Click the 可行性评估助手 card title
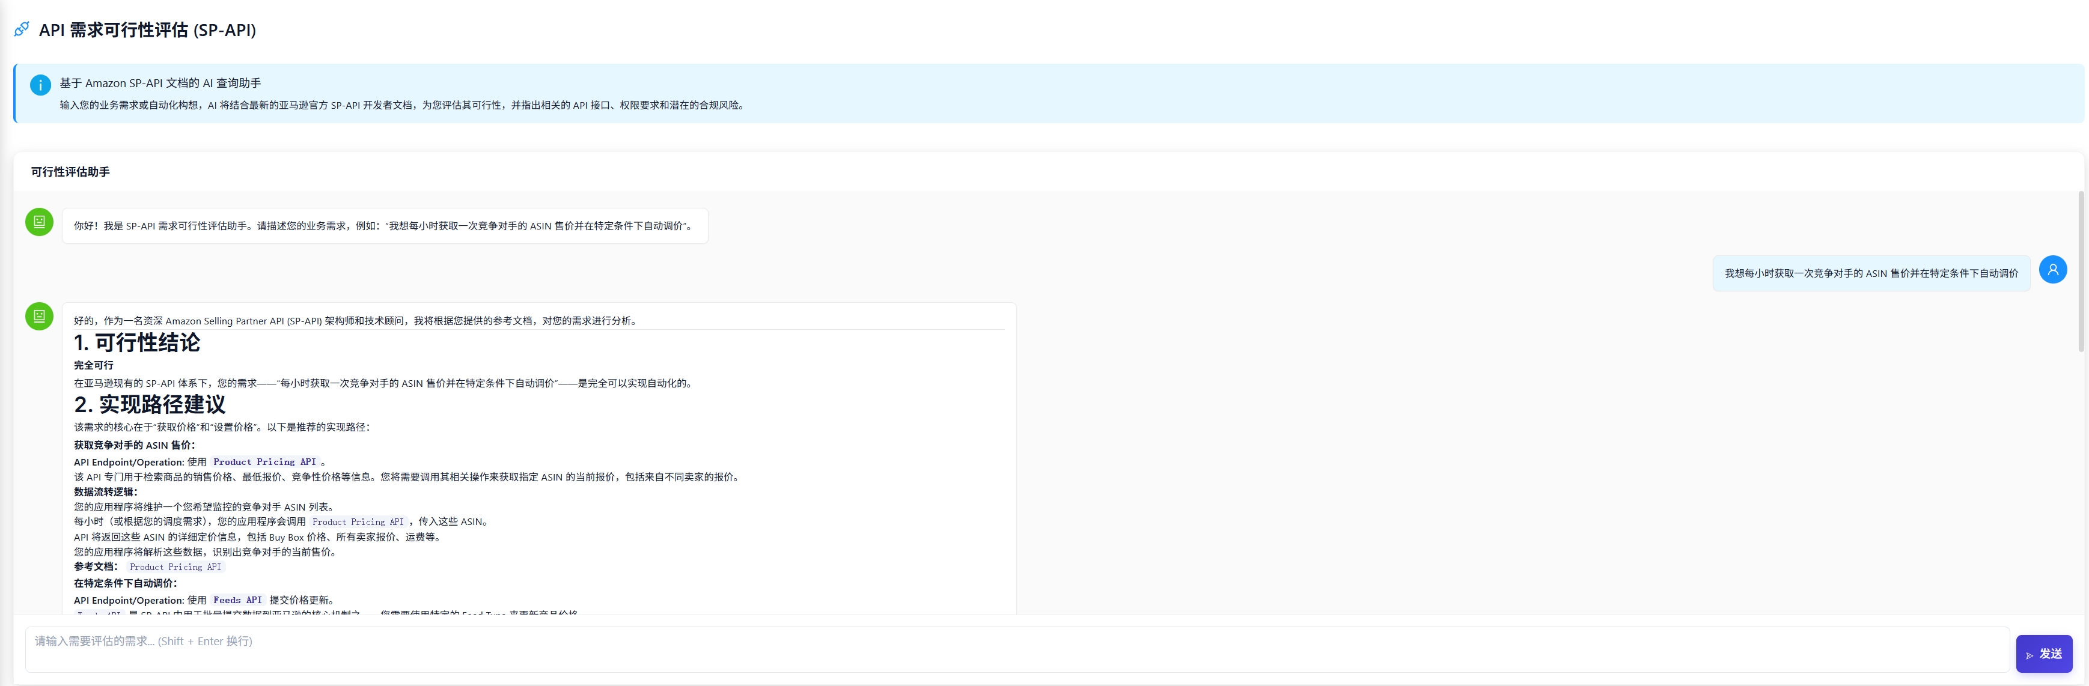The width and height of the screenshot is (2089, 686). tap(70, 172)
